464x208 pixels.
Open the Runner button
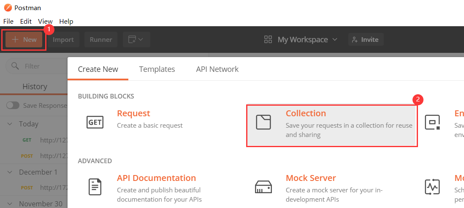coord(101,40)
